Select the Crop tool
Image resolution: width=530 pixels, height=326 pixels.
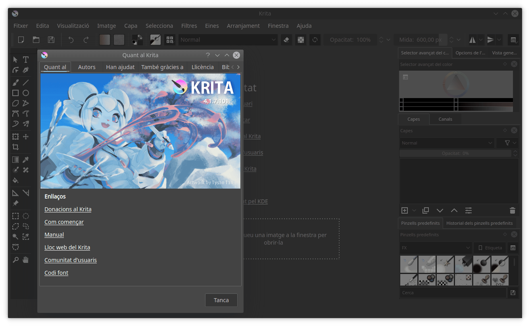(15, 147)
